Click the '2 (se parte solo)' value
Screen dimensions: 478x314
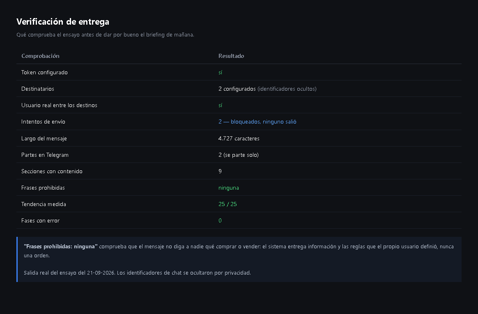[239, 155]
